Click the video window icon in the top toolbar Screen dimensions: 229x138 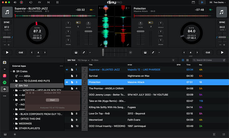[x=193, y=2]
